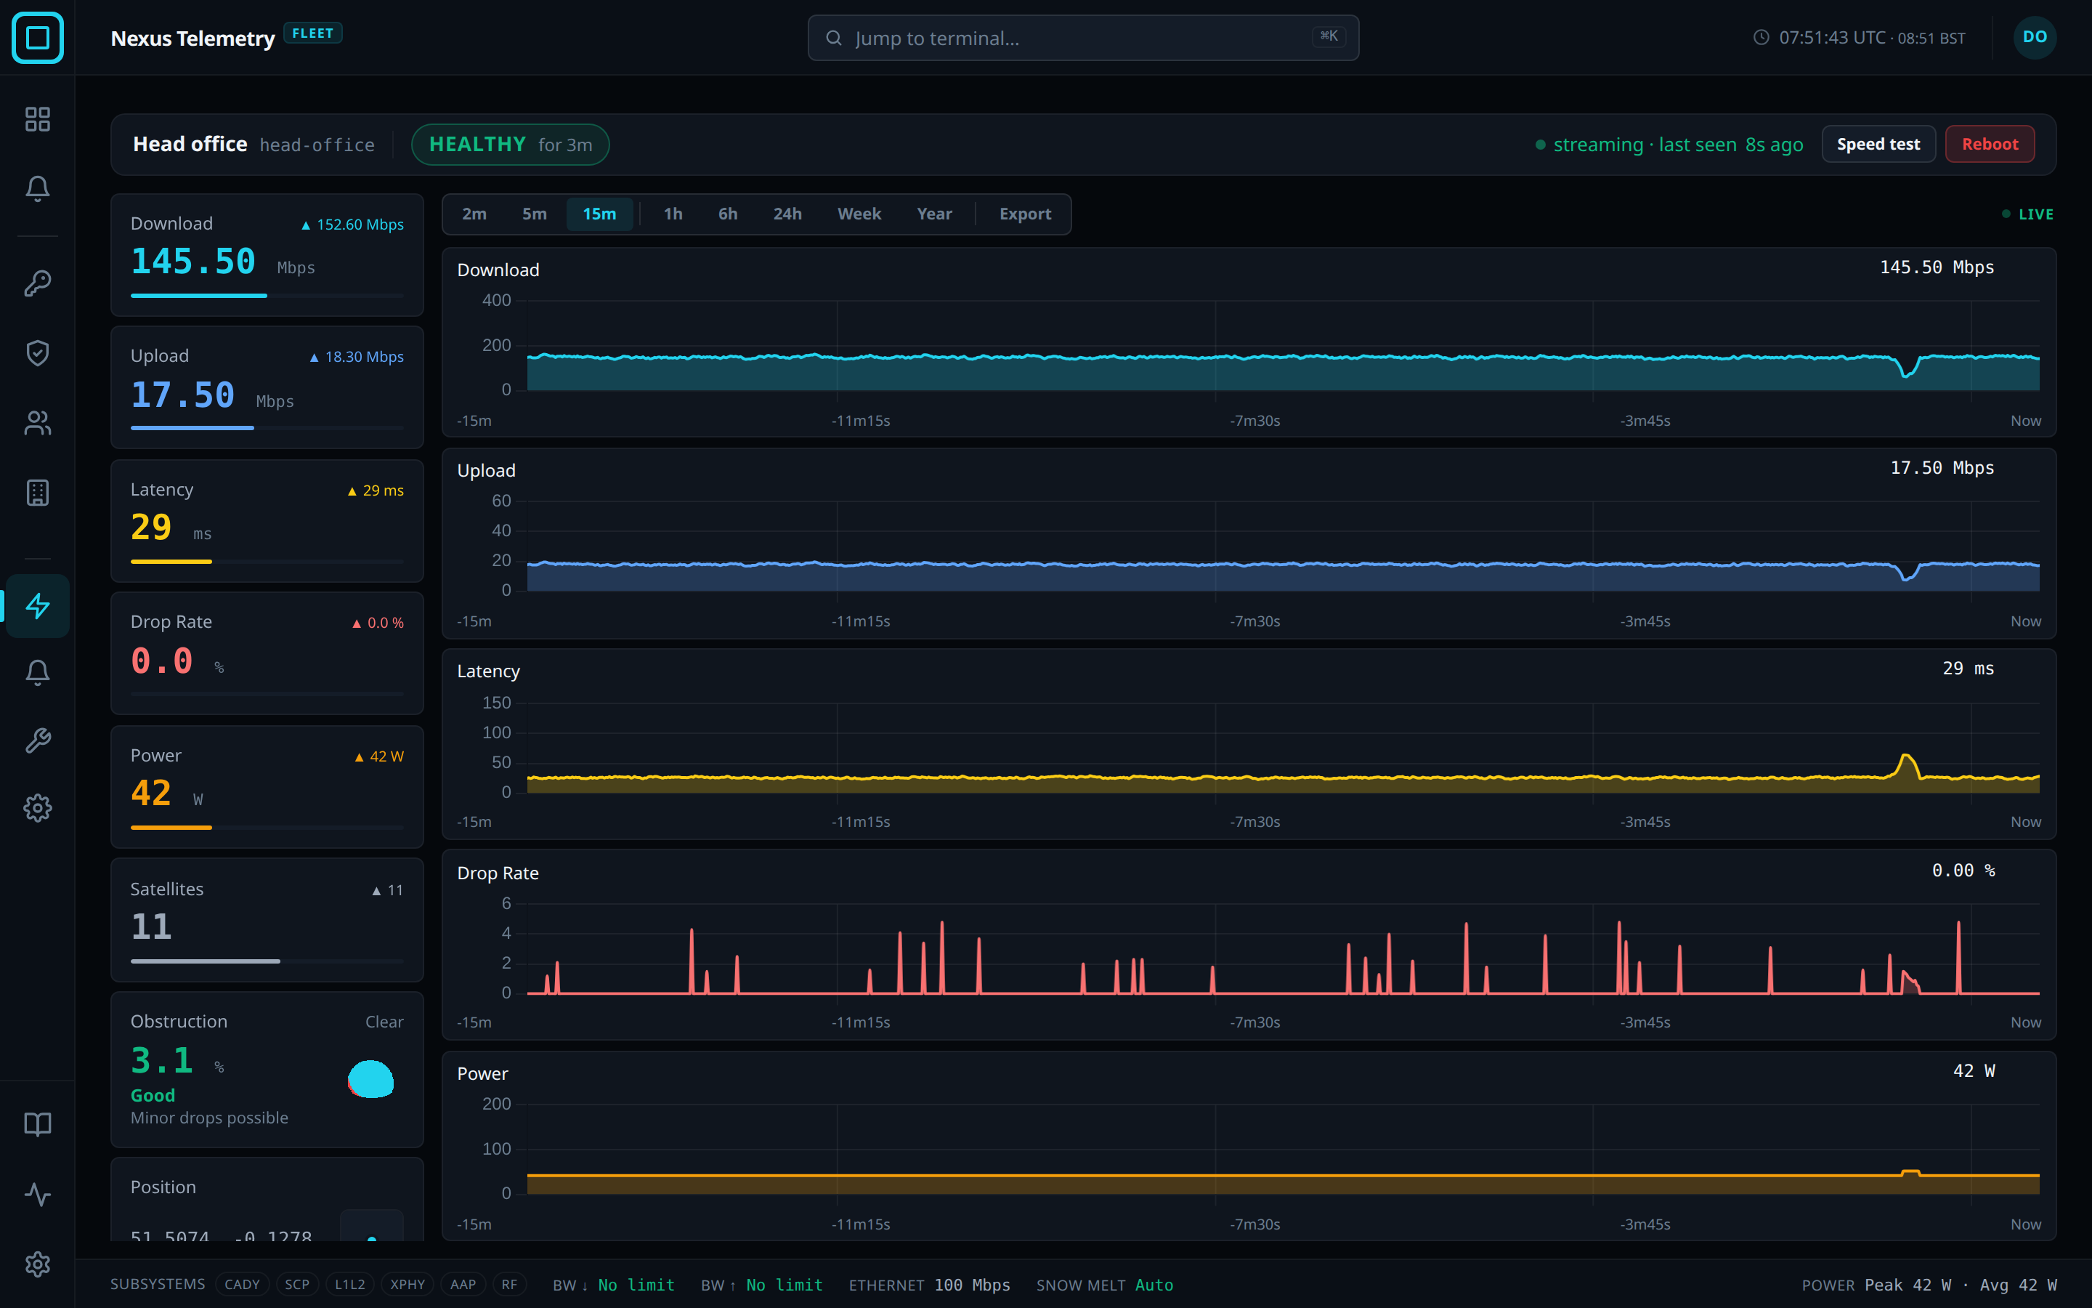The height and width of the screenshot is (1308, 2092).
Task: Click the Satellites progress bar
Action: (267, 961)
